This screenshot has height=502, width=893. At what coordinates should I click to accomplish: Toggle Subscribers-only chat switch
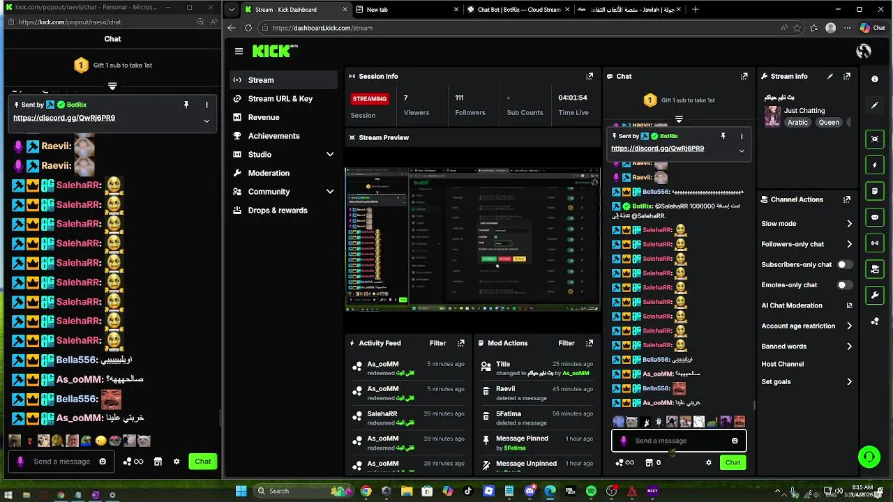click(844, 264)
